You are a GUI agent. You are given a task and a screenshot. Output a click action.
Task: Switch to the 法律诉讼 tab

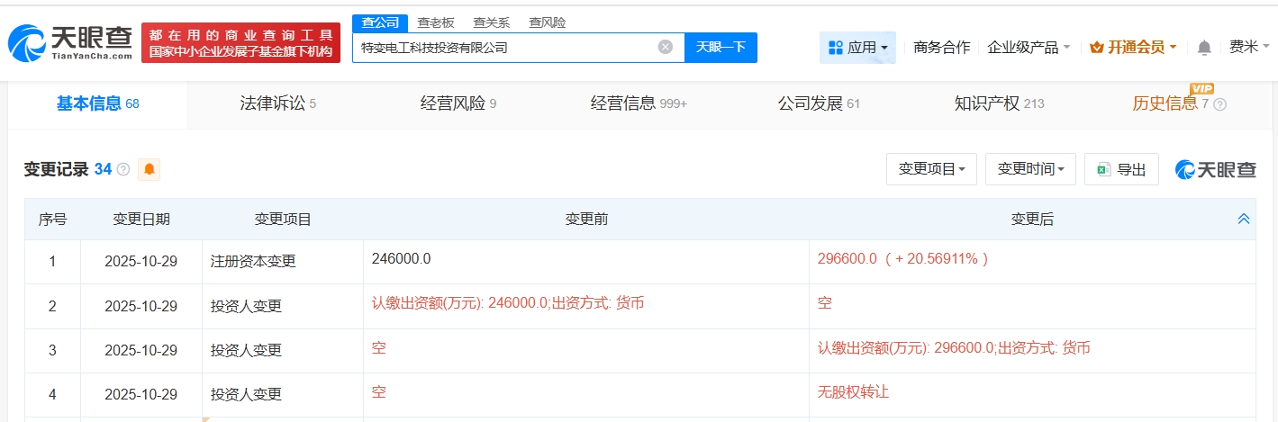[x=277, y=103]
